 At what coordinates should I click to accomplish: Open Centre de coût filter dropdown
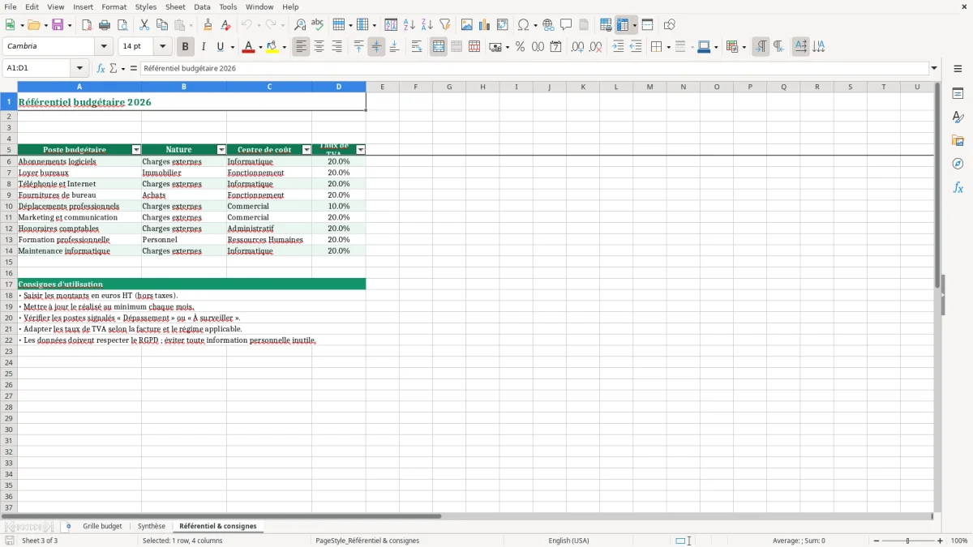click(x=306, y=150)
